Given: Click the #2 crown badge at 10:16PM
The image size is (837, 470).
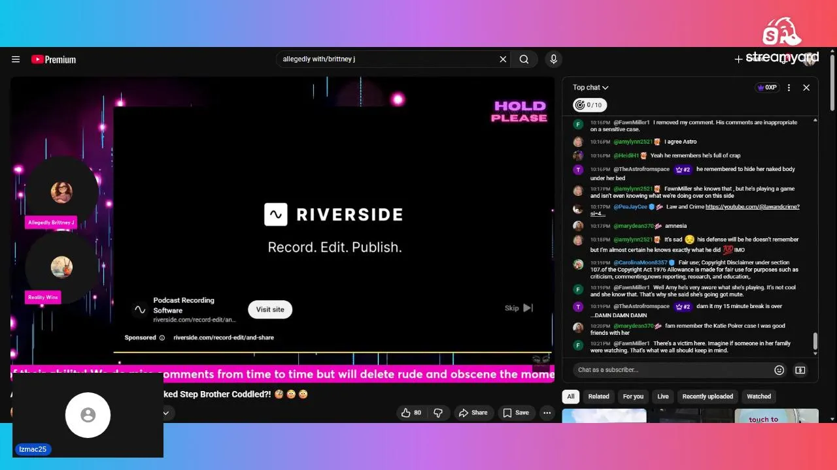Looking at the screenshot, I should click(x=683, y=170).
